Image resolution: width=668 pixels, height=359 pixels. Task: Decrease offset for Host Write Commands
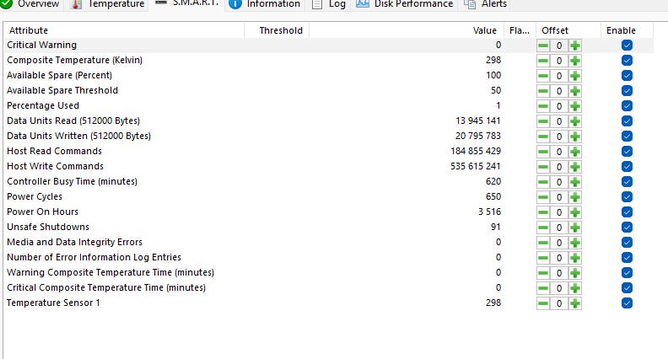click(543, 167)
